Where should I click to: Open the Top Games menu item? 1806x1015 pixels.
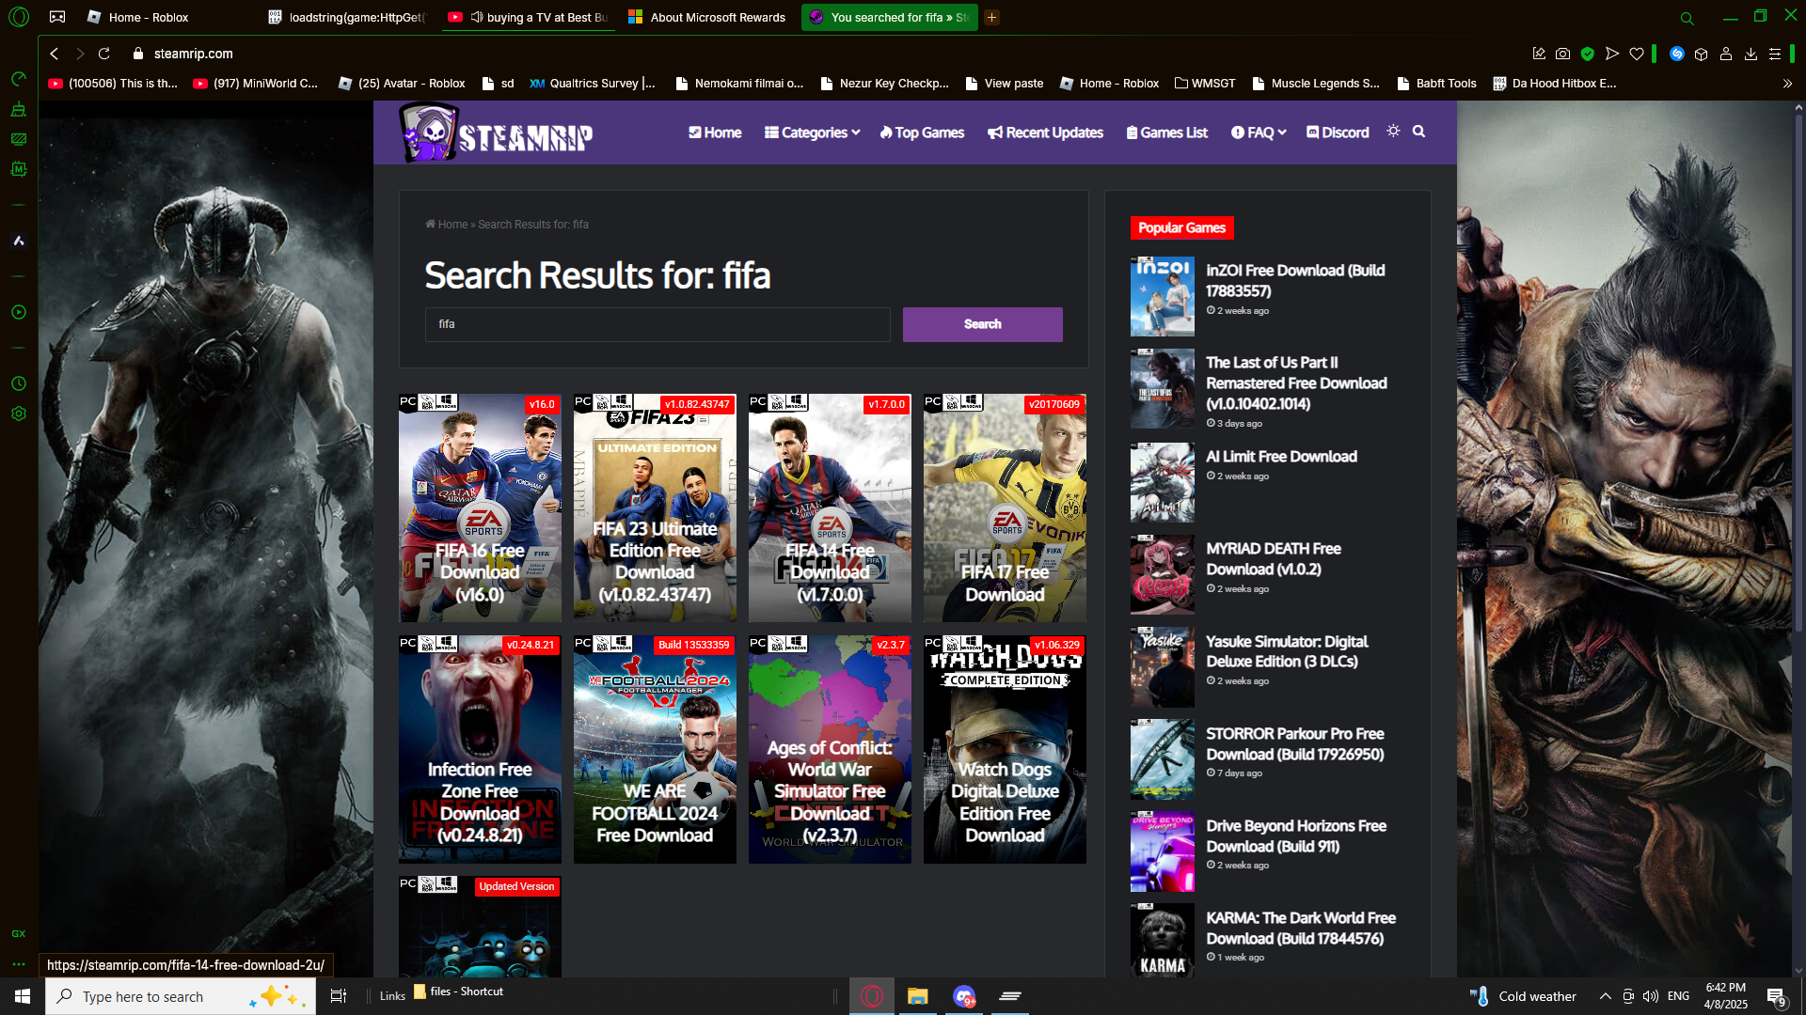(922, 133)
